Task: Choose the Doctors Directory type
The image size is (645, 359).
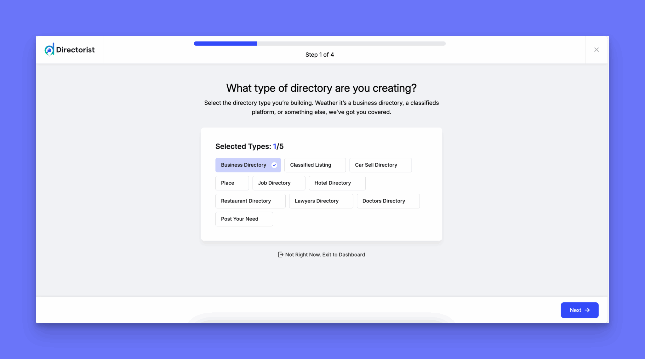Action: pos(388,201)
